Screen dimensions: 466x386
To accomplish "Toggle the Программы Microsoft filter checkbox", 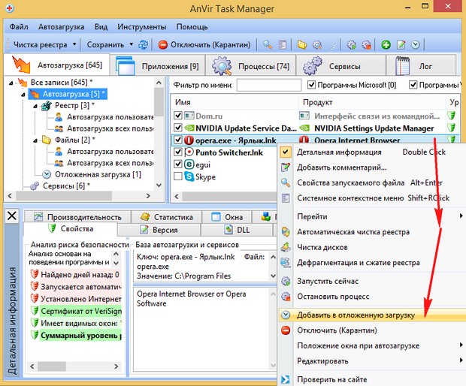I will (310, 85).
